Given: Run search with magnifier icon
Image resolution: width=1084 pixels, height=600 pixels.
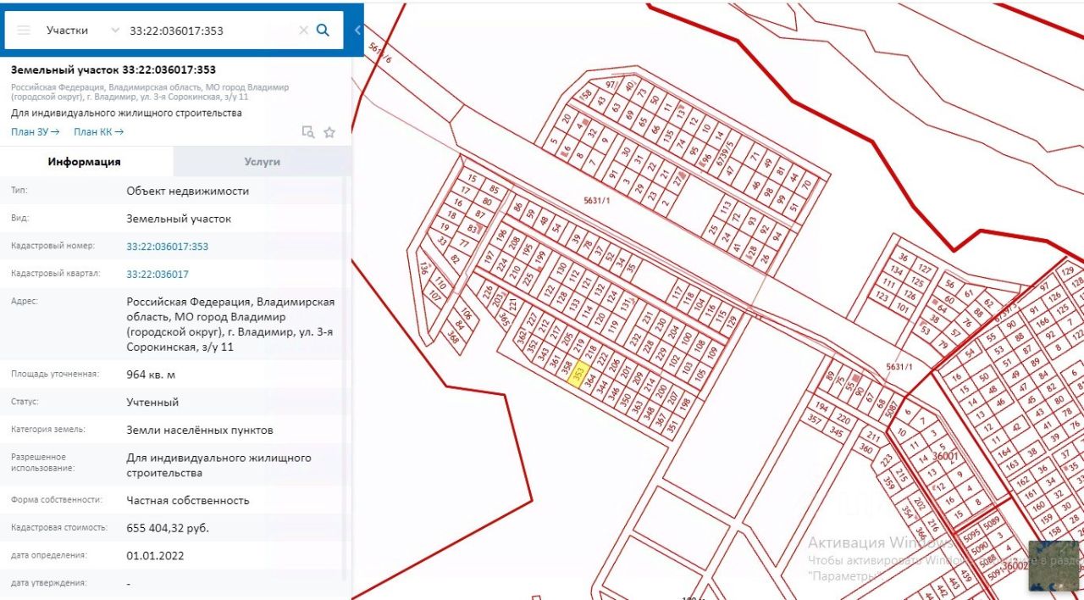Looking at the screenshot, I should click(323, 30).
